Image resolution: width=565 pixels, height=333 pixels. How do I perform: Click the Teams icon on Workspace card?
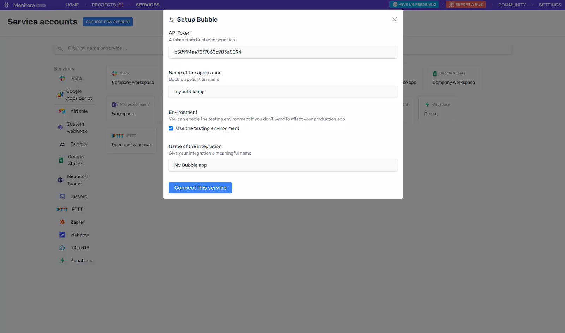[x=115, y=105]
